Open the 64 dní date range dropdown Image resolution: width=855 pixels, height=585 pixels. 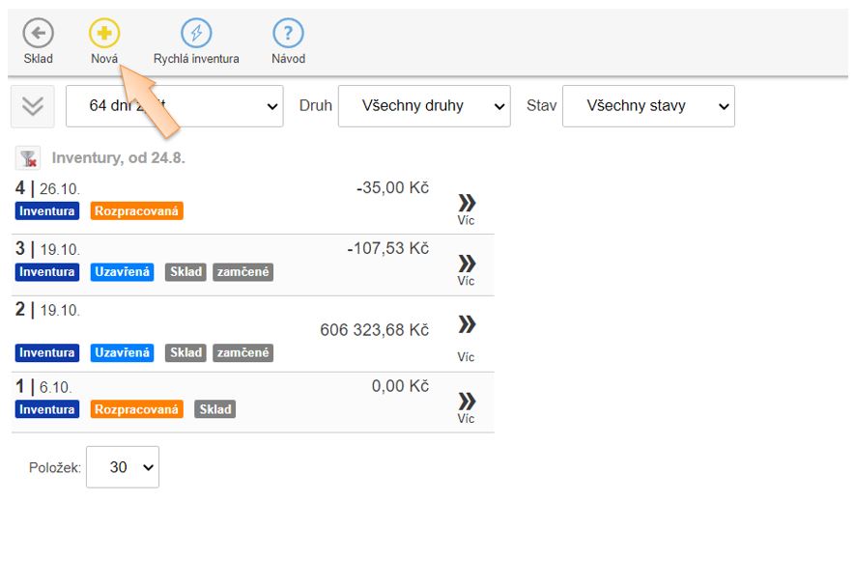click(x=175, y=106)
